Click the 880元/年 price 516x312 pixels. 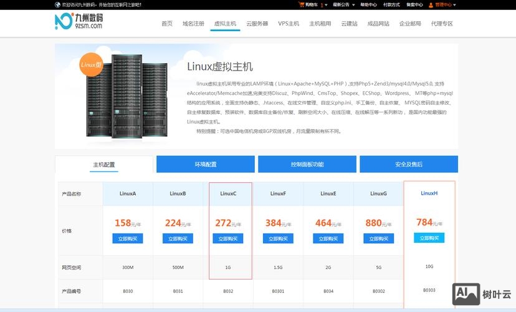pyautogui.click(x=378, y=223)
